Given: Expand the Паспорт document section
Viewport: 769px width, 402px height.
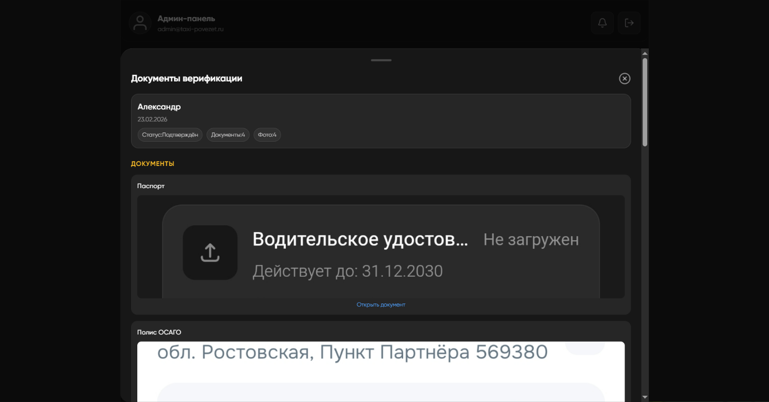Looking at the screenshot, I should coord(151,186).
